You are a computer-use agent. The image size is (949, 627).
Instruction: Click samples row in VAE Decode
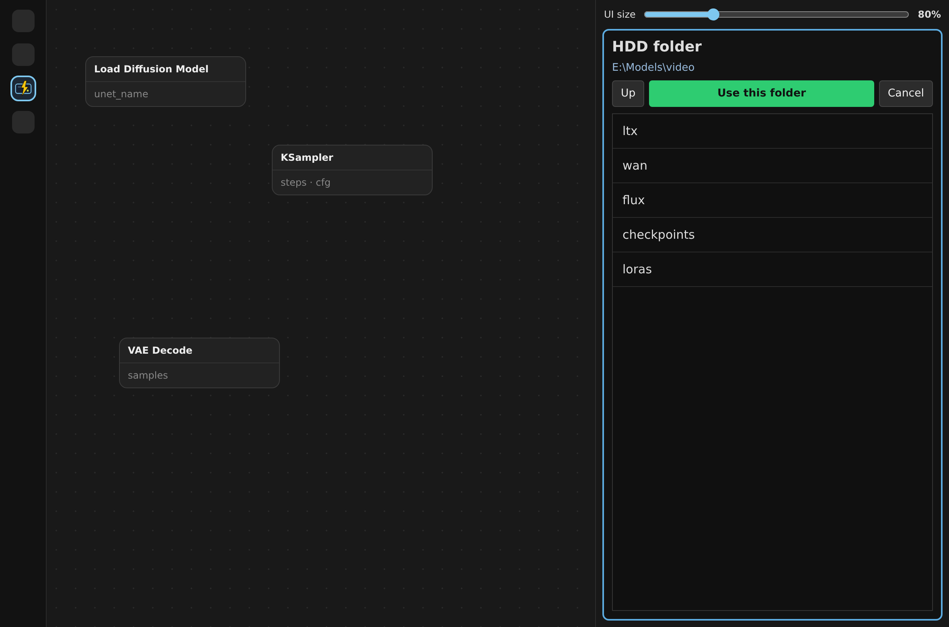(x=199, y=375)
